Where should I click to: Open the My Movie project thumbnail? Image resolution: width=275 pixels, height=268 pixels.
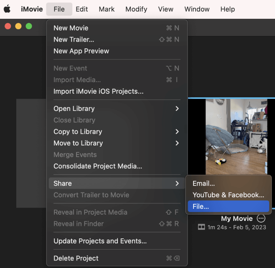point(236,136)
